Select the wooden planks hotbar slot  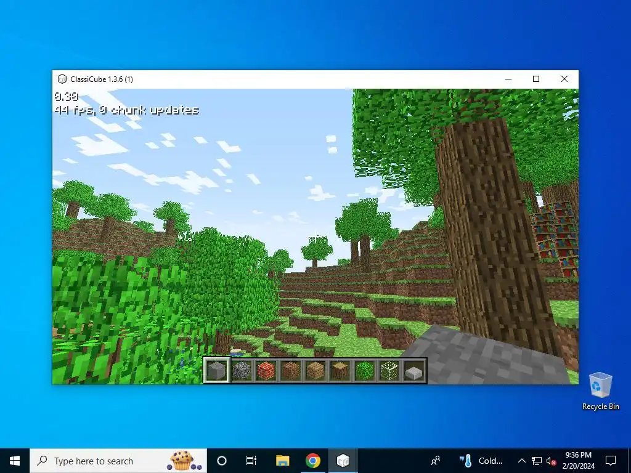coord(315,370)
